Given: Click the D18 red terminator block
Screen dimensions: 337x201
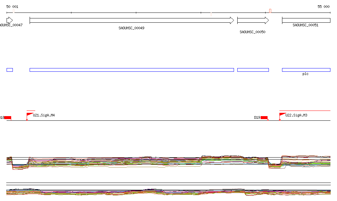Looking at the screenshot, I should [8, 117].
